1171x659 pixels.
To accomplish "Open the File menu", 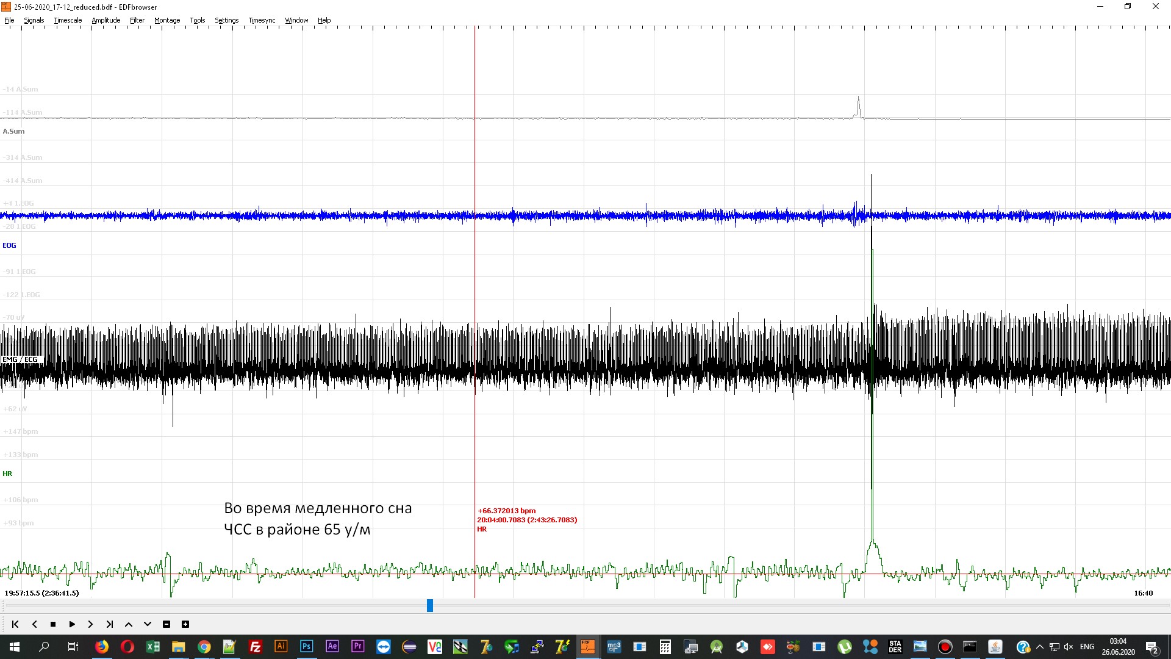I will click(9, 20).
